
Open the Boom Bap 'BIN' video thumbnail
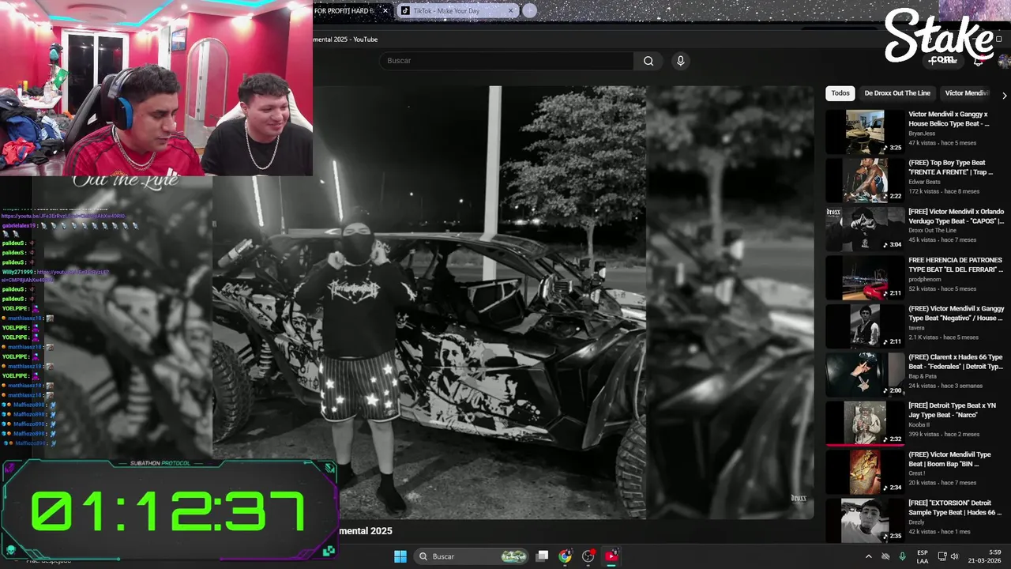coord(865,472)
